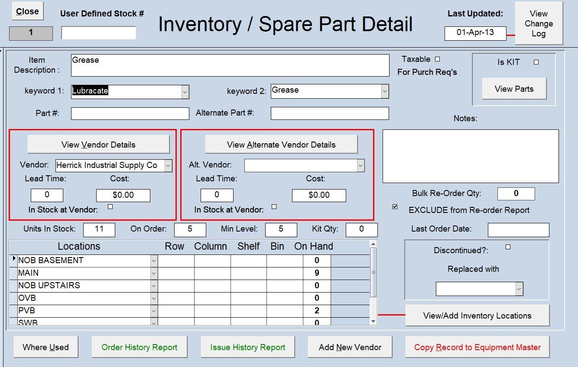Mark the item as Discontinued
Screen dimensions: 578x367
[507, 246]
